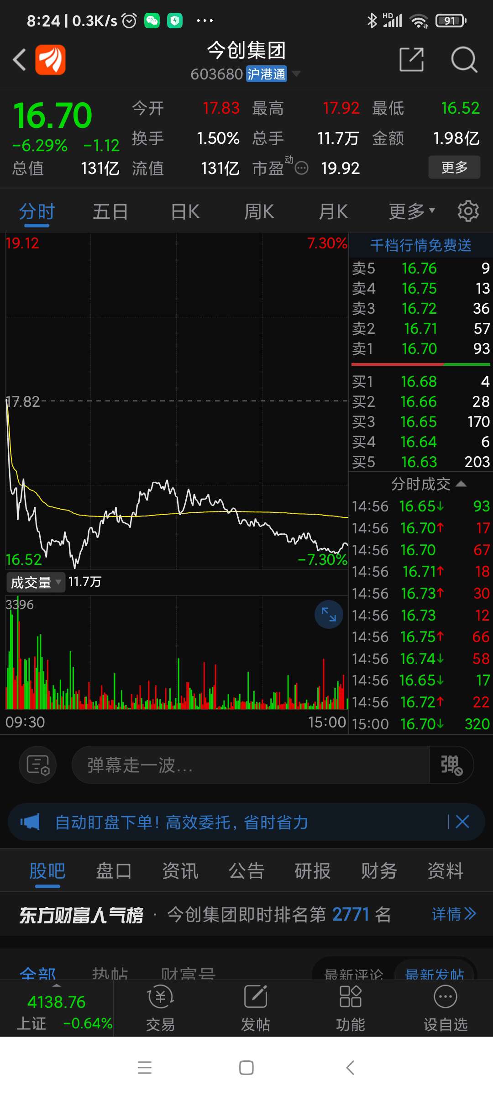Tap the 15:00 16.70 trade row
Viewport: 493px width, 1096px height.
(420, 724)
